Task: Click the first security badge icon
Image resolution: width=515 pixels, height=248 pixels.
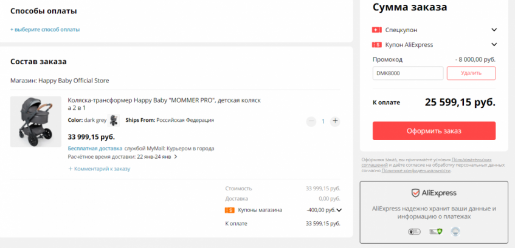Action: [x=413, y=232]
